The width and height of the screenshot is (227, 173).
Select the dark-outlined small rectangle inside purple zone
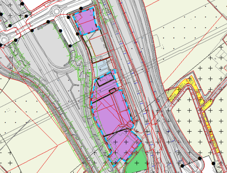click(105, 79)
